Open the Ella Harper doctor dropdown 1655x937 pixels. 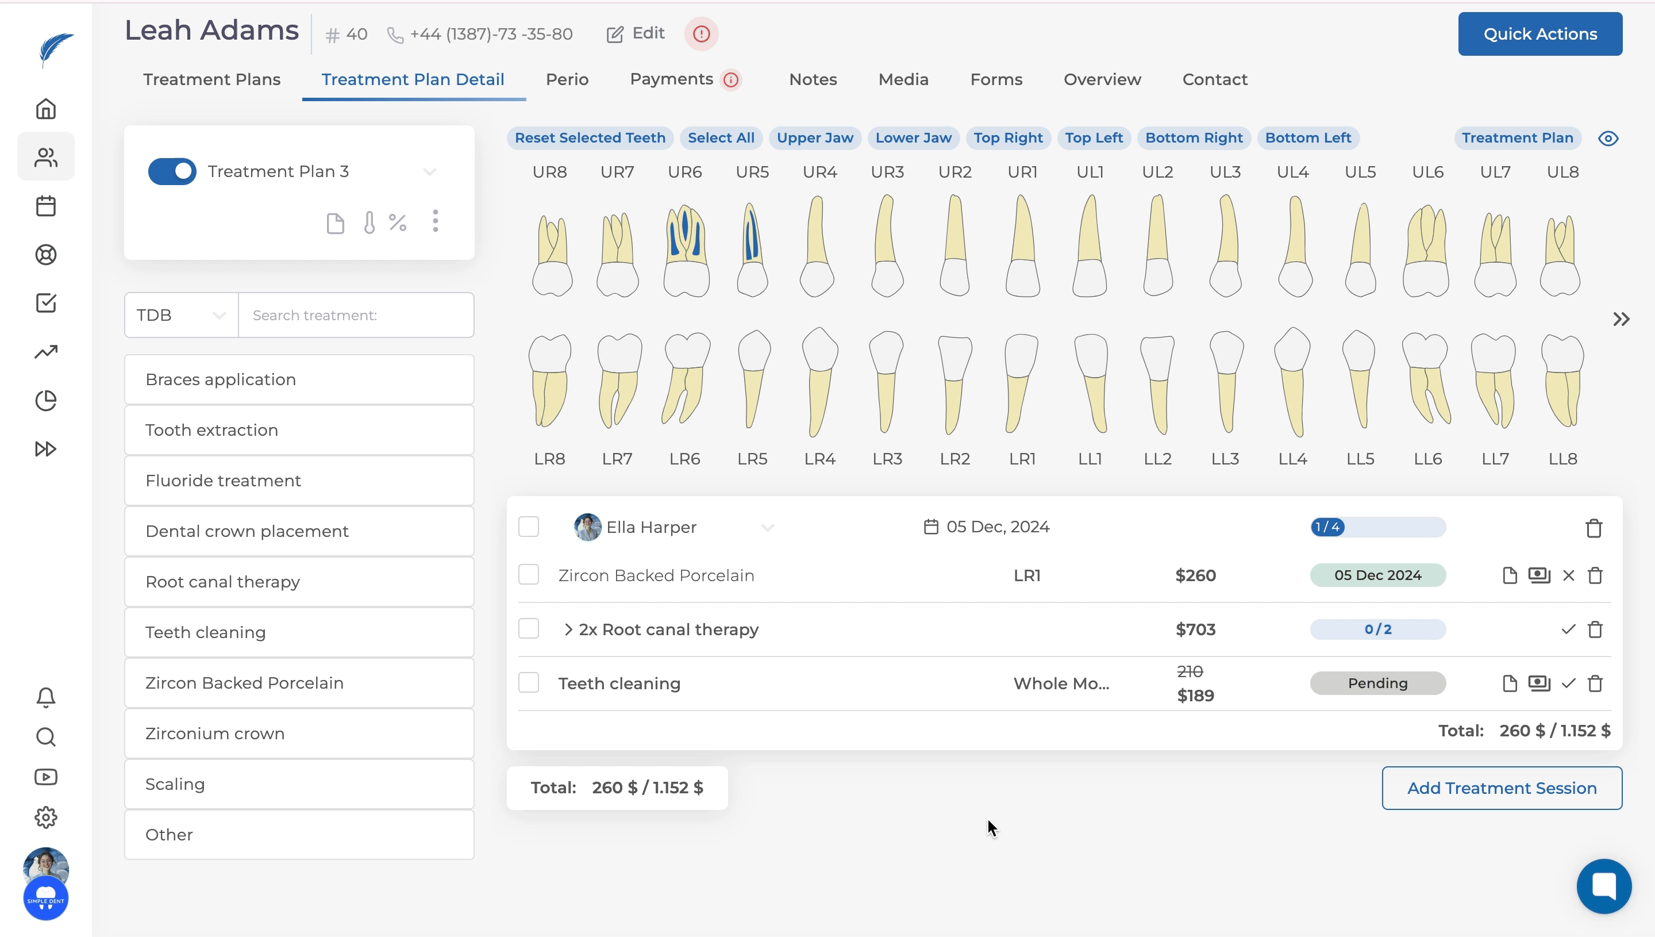[767, 527]
